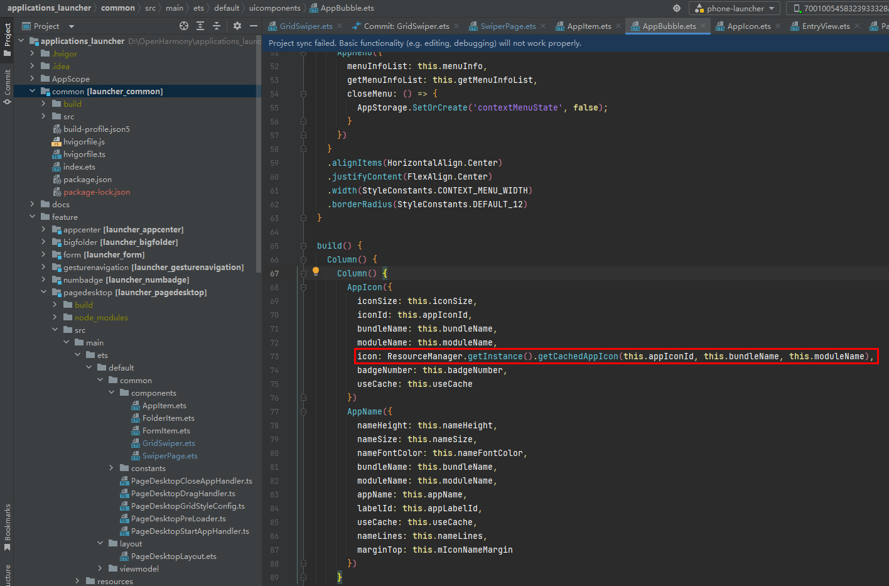889x586 pixels.
Task: Open Project panel settings gear
Action: click(x=237, y=26)
